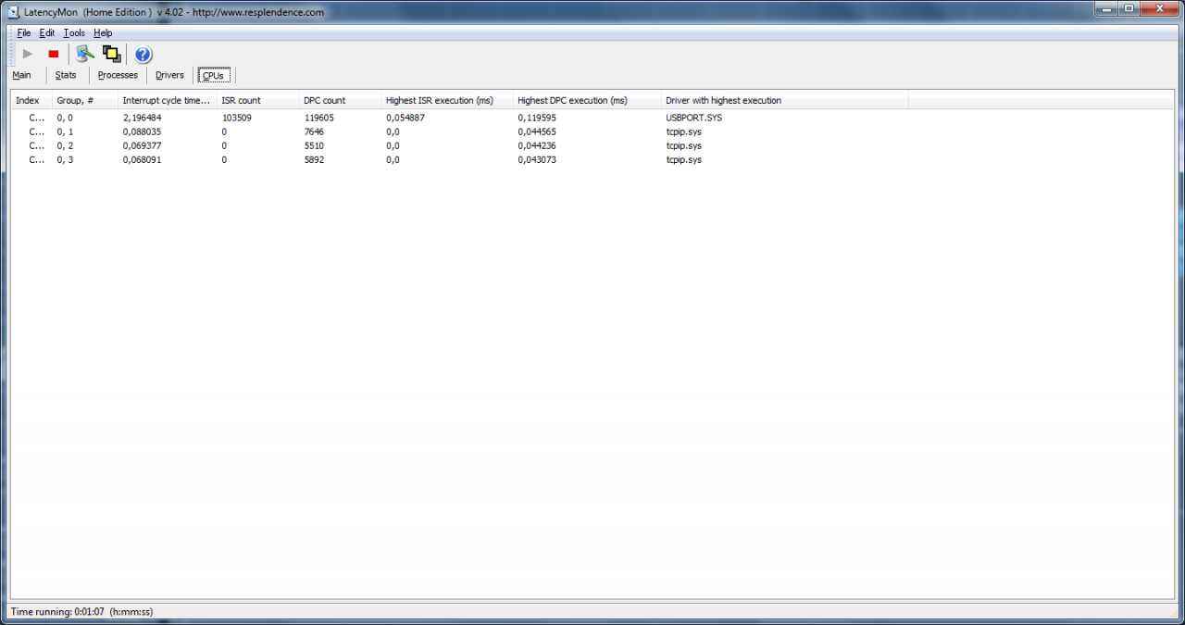Minimize the LatencyMon window
Viewport: 1185px width, 625px height.
click(x=1106, y=8)
